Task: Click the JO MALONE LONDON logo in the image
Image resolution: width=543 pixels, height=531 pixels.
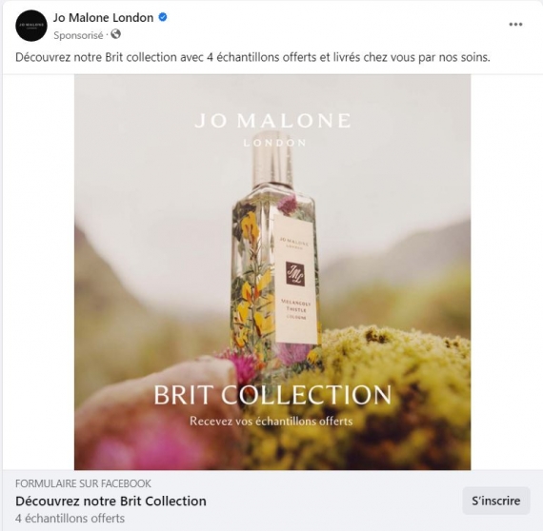Action: tap(272, 129)
